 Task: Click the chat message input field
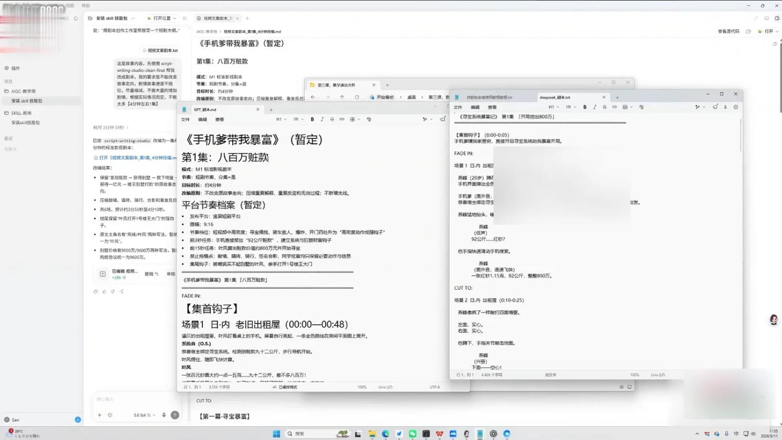coord(137,400)
